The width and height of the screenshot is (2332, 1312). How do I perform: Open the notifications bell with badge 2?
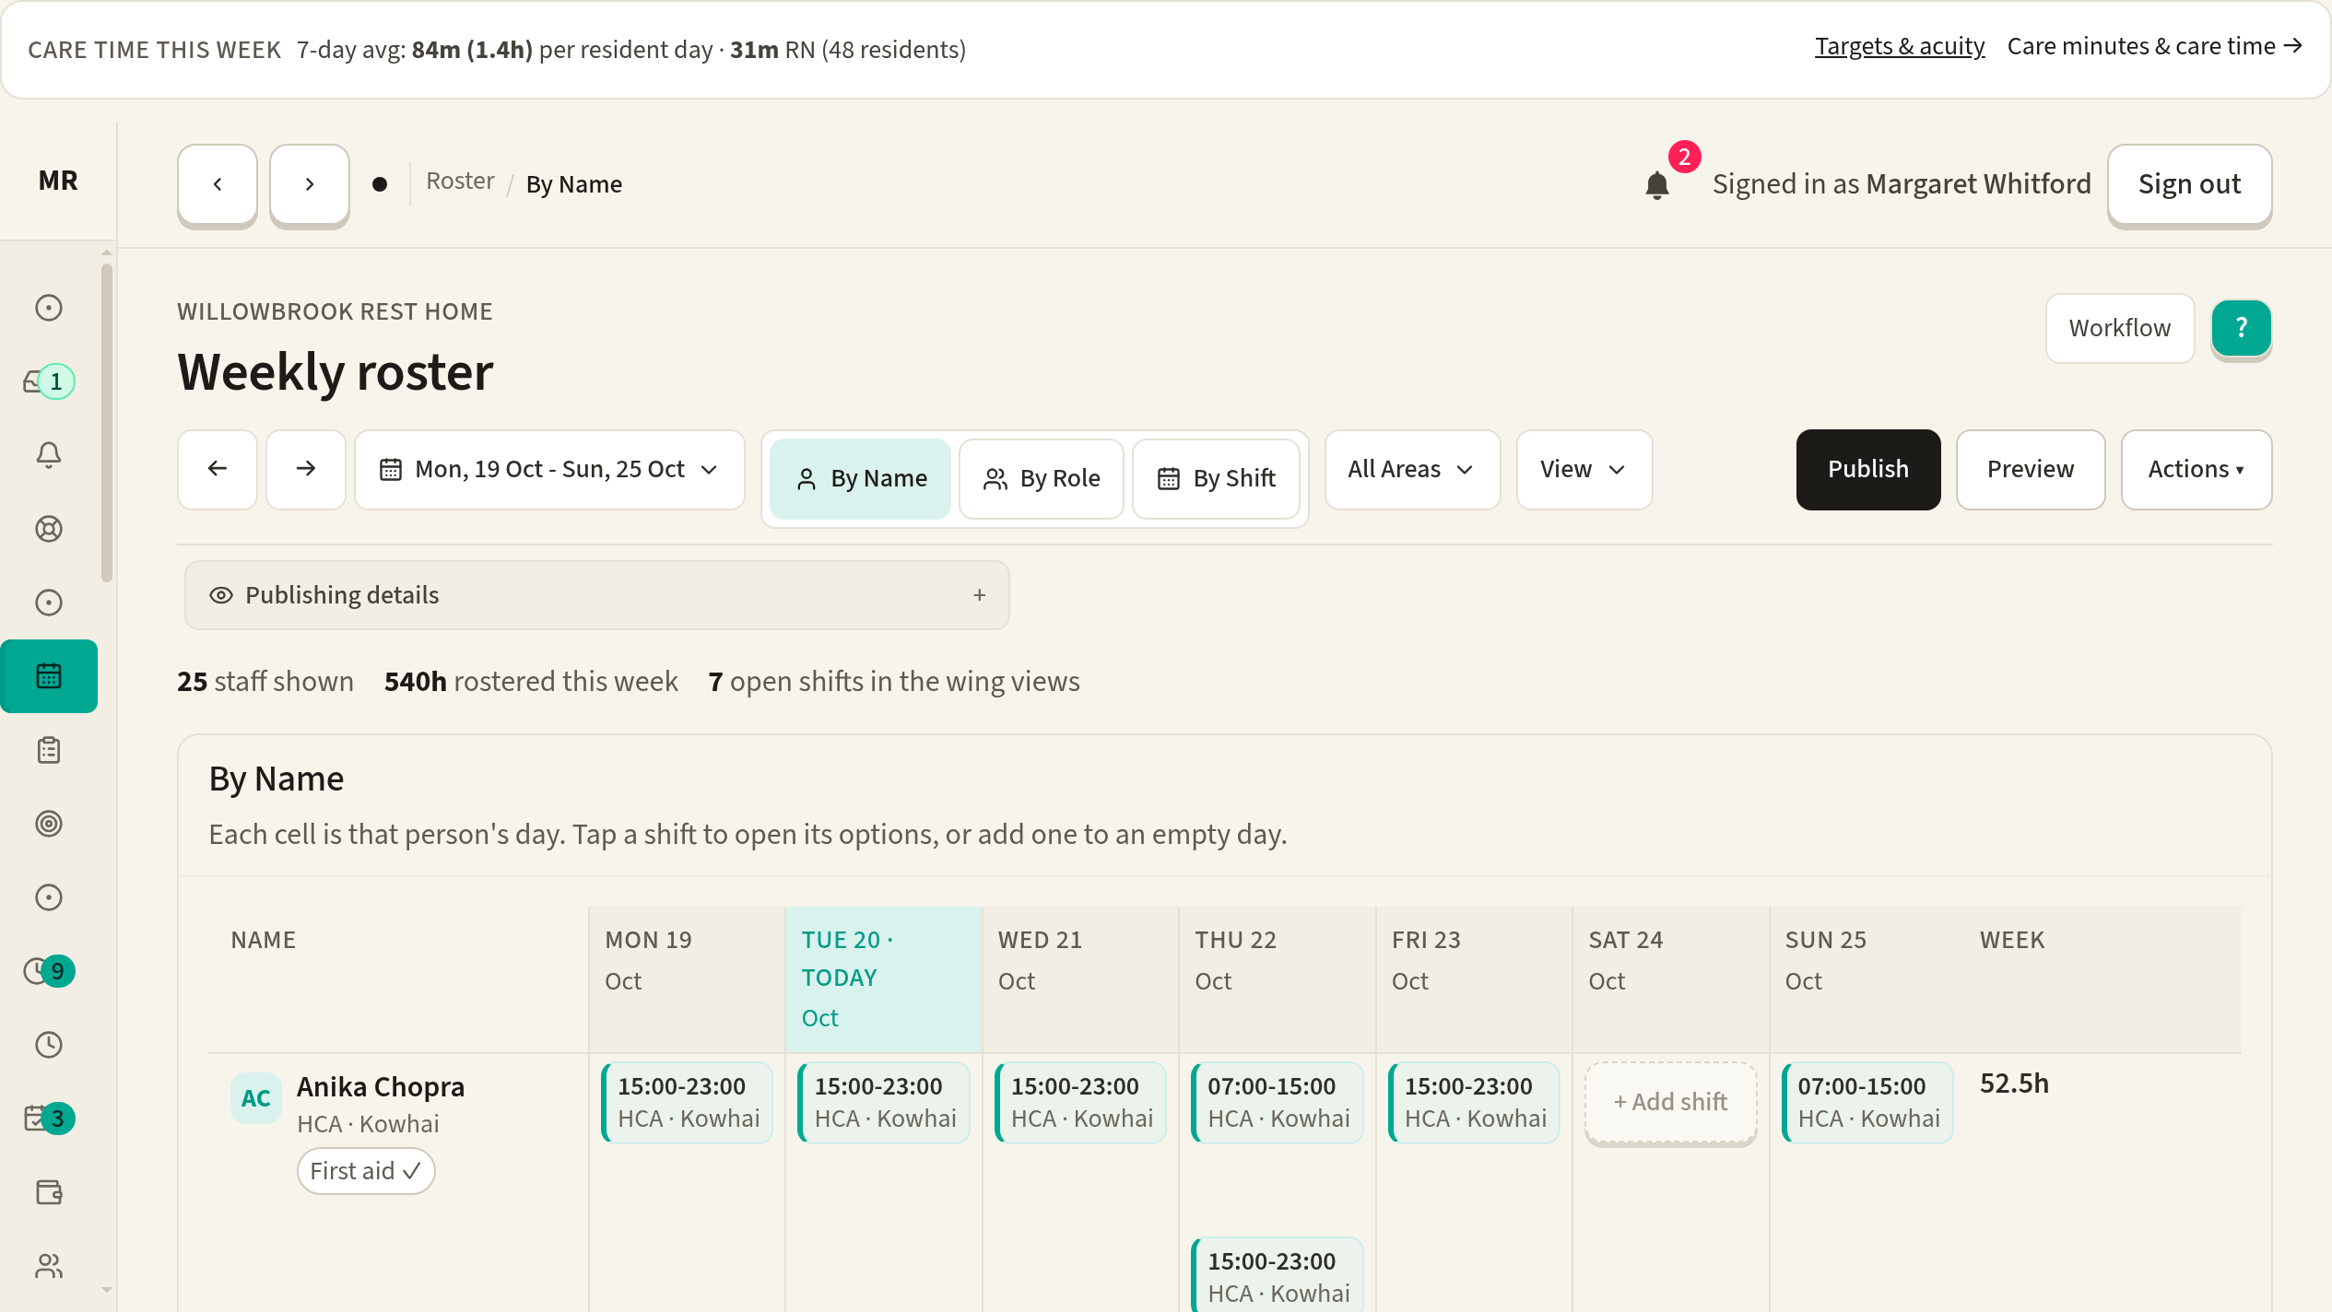[x=1658, y=184]
